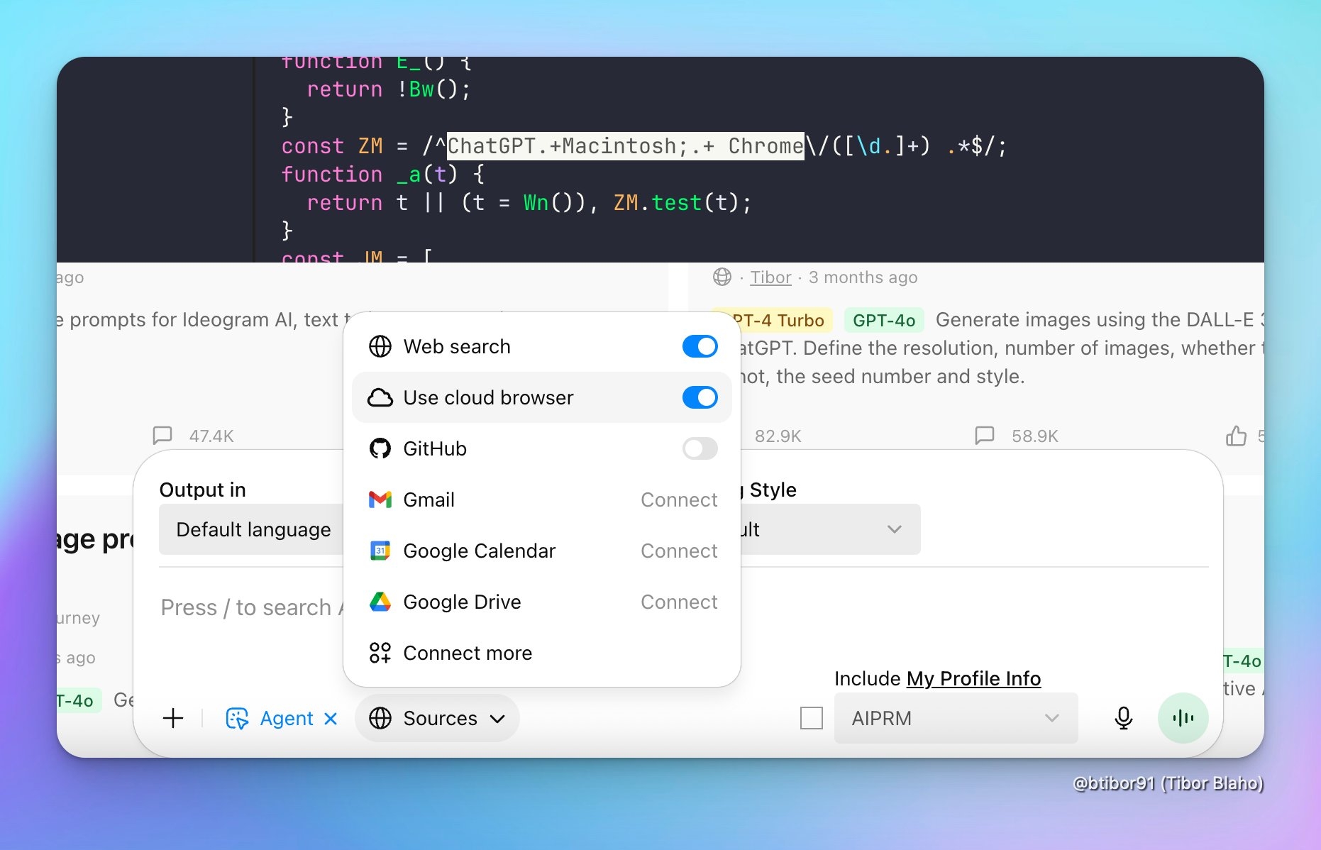
Task: Connect Gmail integration
Action: point(678,499)
